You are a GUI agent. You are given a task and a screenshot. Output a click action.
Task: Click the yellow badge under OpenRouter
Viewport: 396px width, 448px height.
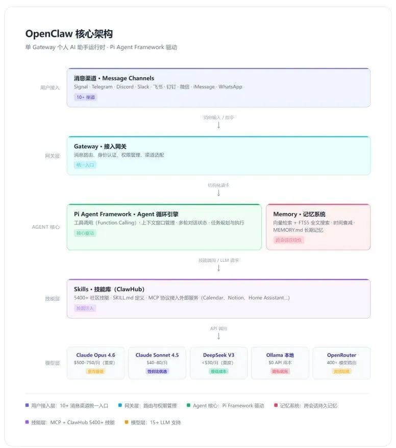[341, 371]
